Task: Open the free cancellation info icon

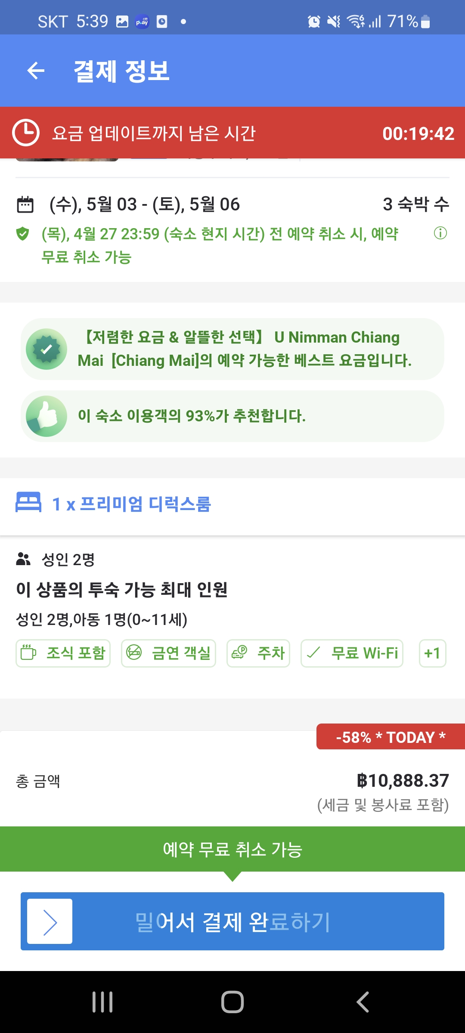Action: (x=440, y=233)
